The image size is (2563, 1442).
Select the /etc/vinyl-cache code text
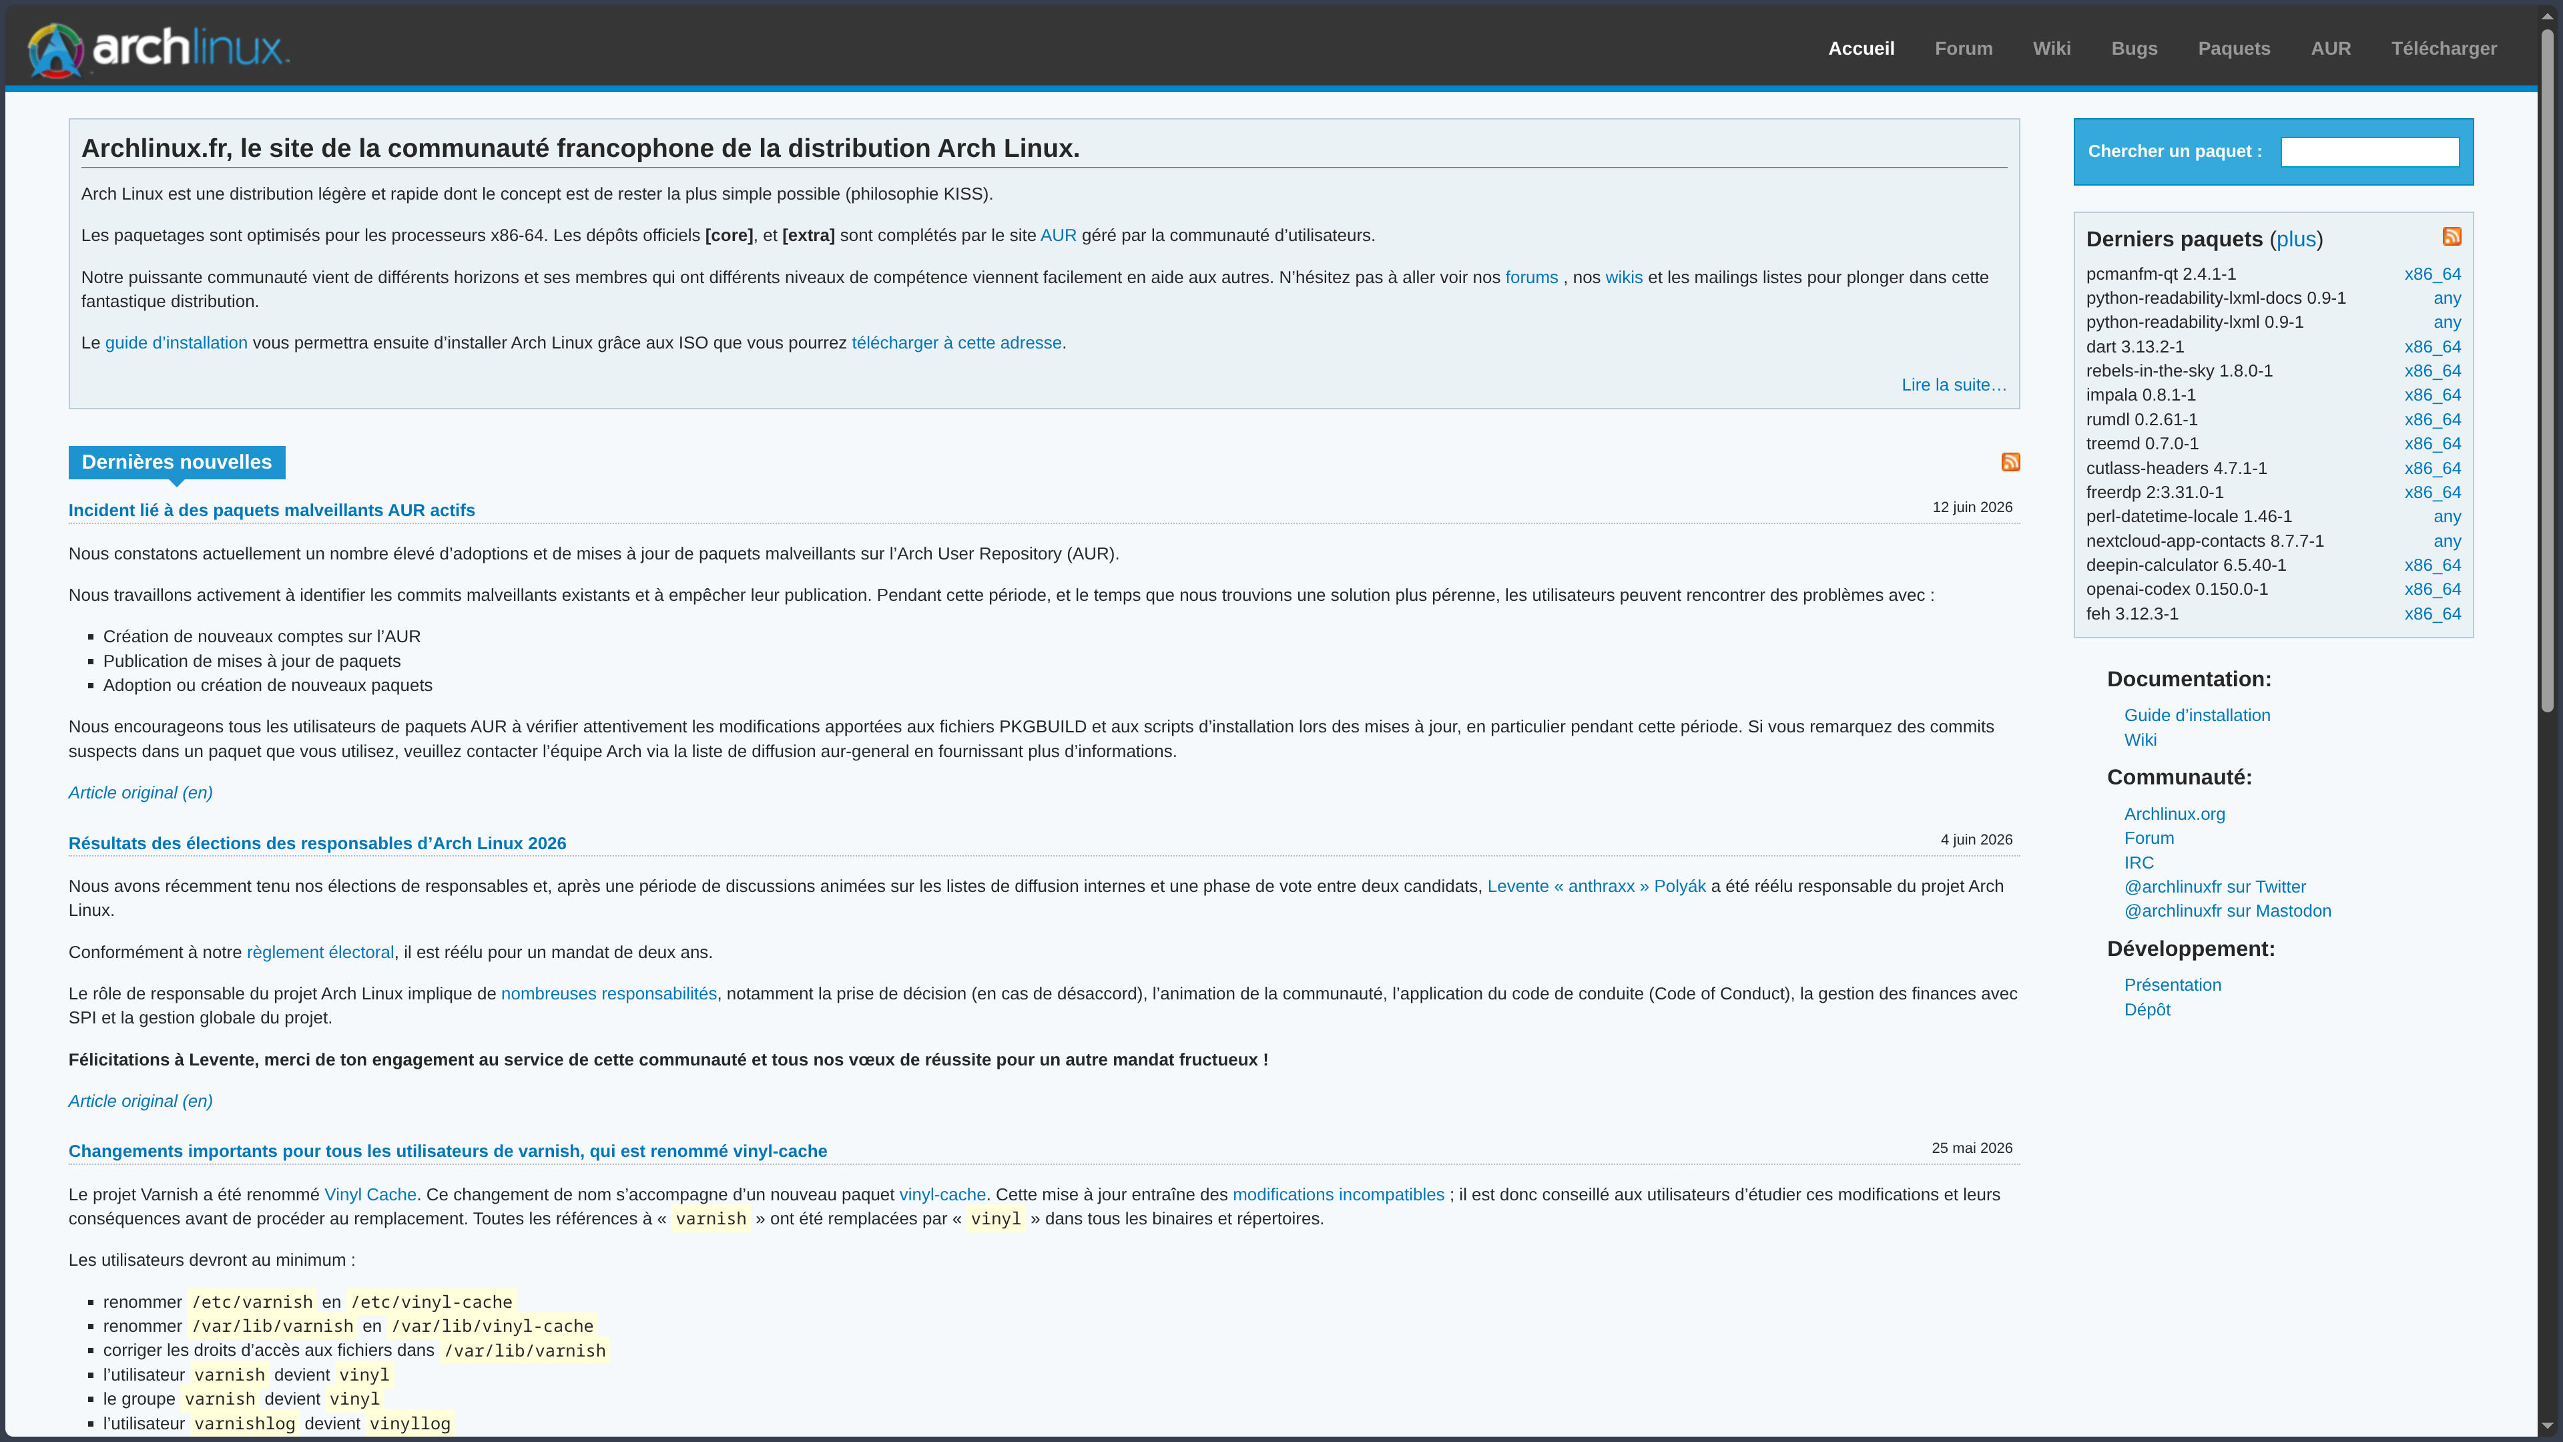pyautogui.click(x=431, y=1302)
